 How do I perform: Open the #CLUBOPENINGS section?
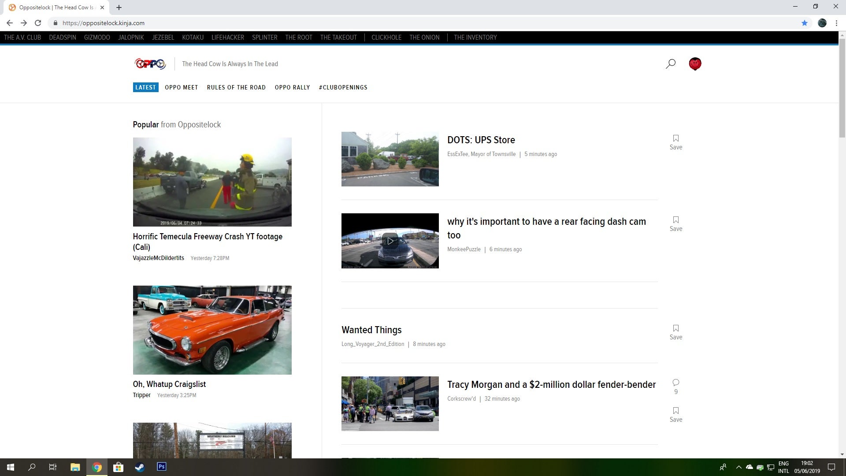click(343, 87)
